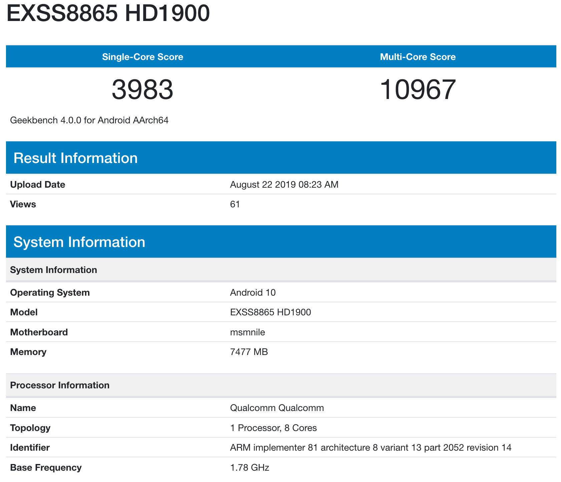This screenshot has height=482, width=561.
Task: Select the model value EXSS8865 HD1900 in table
Action: click(270, 312)
